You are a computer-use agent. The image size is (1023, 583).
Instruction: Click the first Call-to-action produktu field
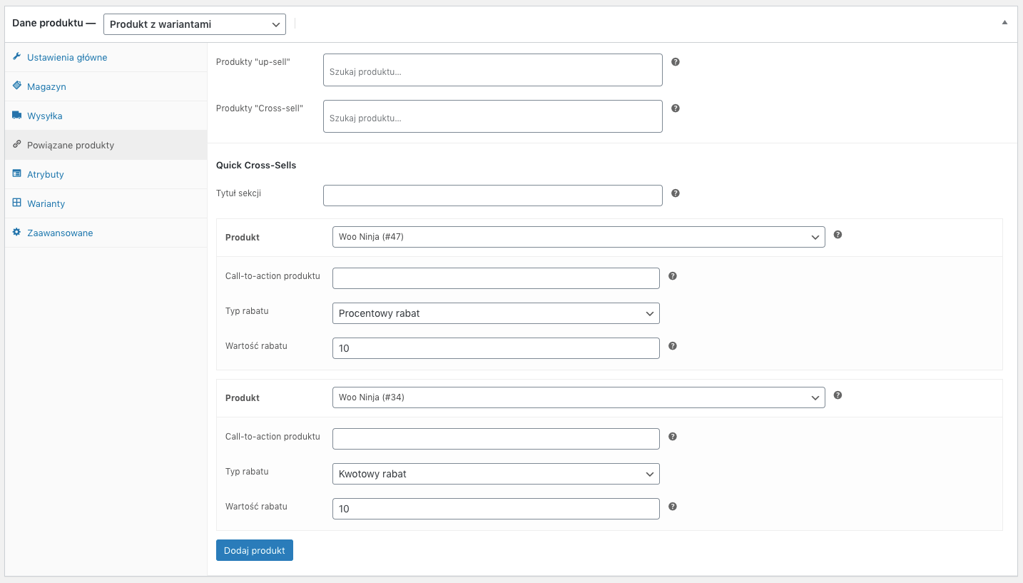(x=496, y=278)
